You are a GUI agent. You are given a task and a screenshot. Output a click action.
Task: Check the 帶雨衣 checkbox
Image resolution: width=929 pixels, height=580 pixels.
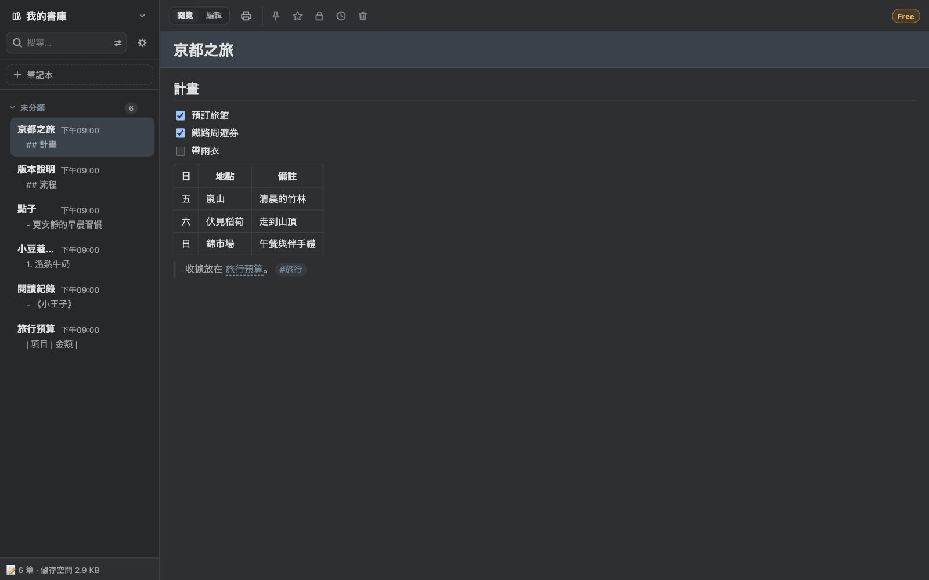181,151
